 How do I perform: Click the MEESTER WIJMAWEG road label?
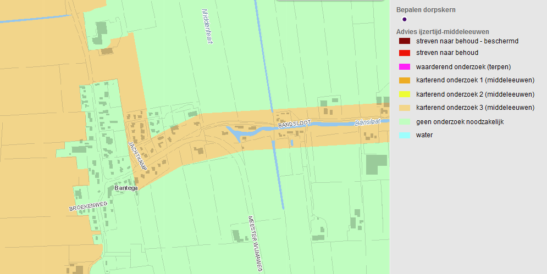(x=255, y=244)
